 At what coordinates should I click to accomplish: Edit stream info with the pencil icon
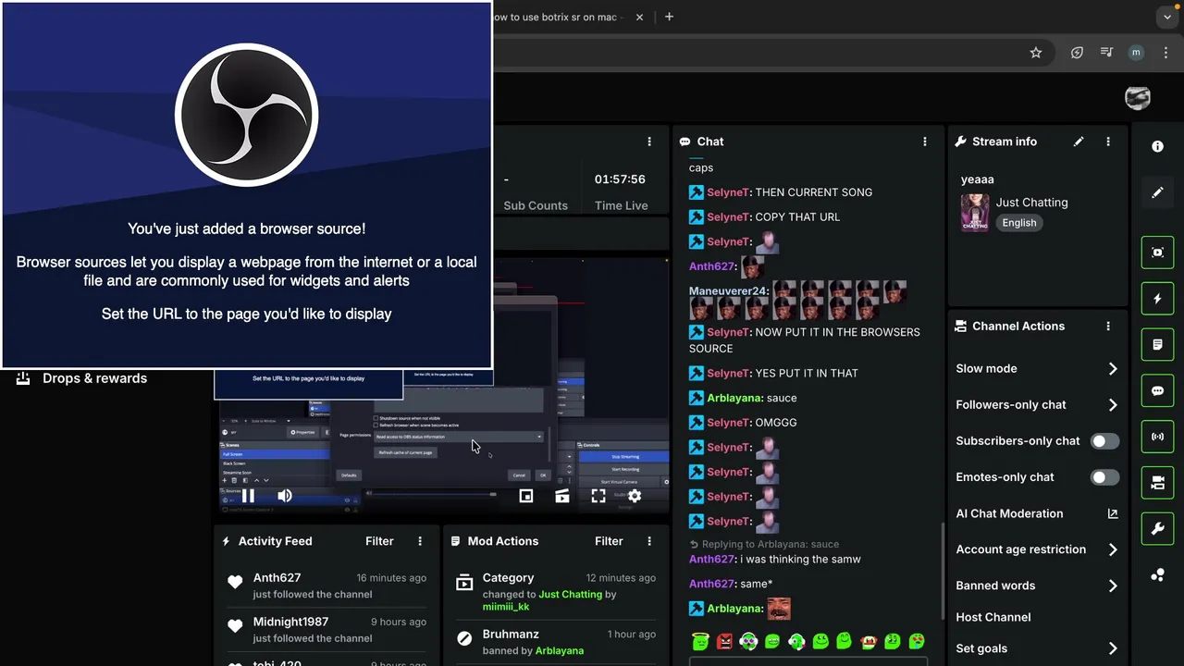(1079, 142)
